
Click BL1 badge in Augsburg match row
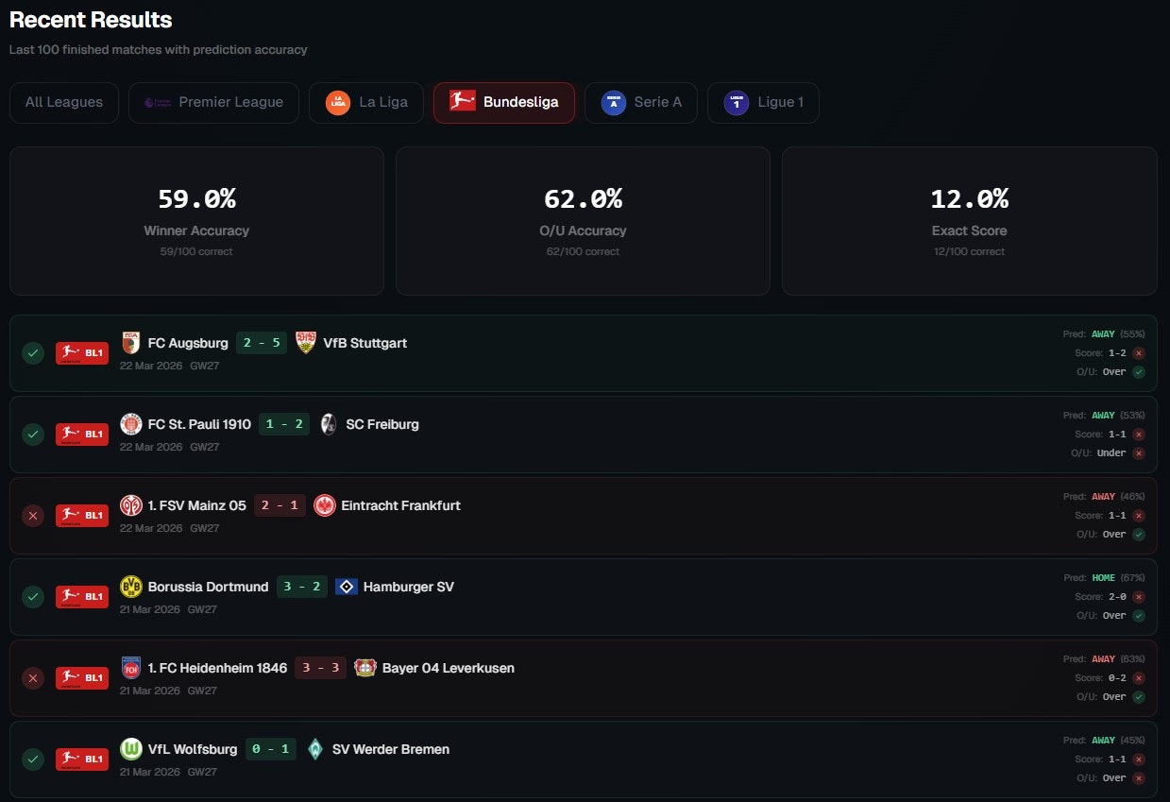pyautogui.click(x=82, y=353)
